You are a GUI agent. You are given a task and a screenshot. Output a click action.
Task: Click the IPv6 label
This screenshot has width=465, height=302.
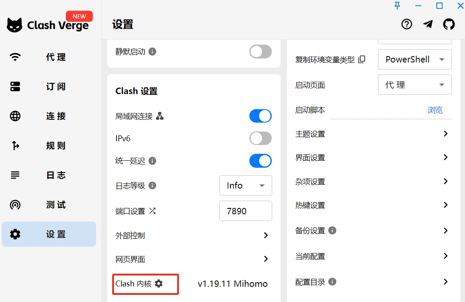coord(123,138)
